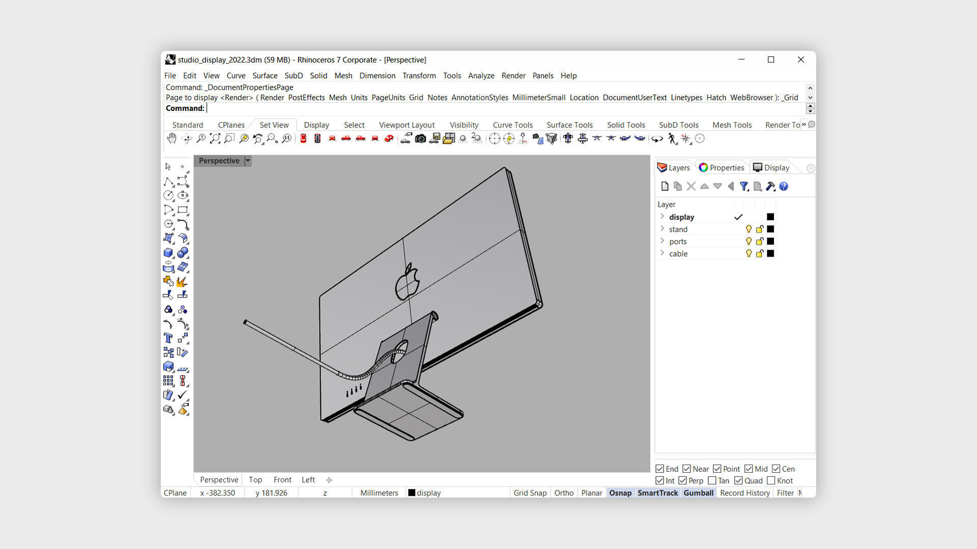Toggle the Near osnap checkbox
Image resolution: width=977 pixels, height=549 pixels.
(686, 469)
